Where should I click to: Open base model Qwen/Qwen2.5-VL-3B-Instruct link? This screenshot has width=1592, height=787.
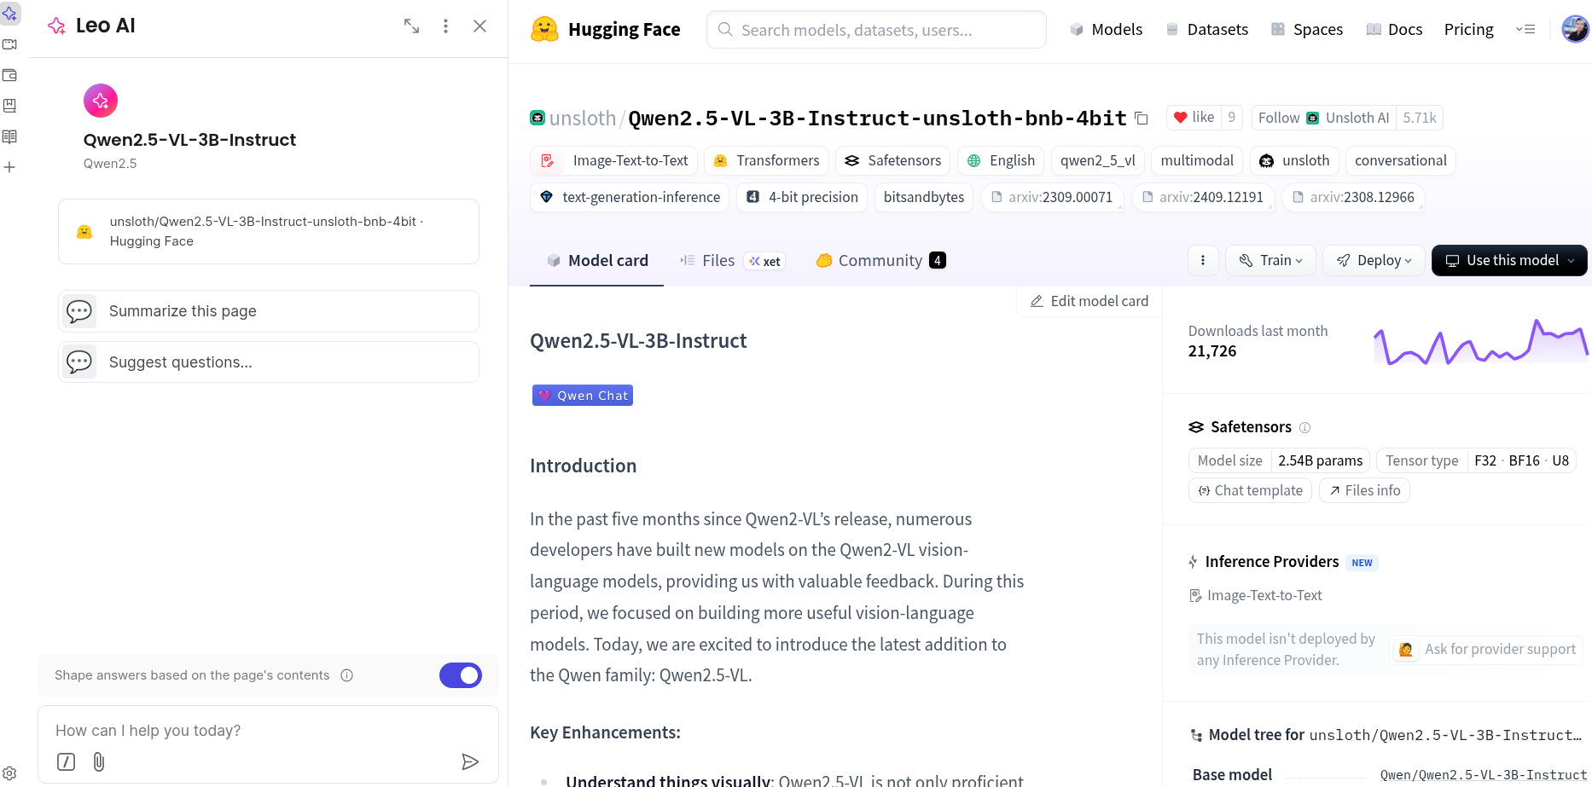coord(1484,775)
